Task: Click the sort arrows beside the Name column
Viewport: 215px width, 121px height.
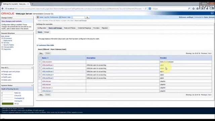Action: (48, 58)
